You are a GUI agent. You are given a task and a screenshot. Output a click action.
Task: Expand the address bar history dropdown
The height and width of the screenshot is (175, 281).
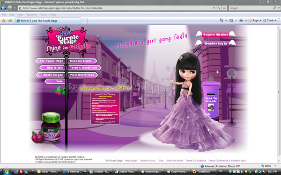214,8
